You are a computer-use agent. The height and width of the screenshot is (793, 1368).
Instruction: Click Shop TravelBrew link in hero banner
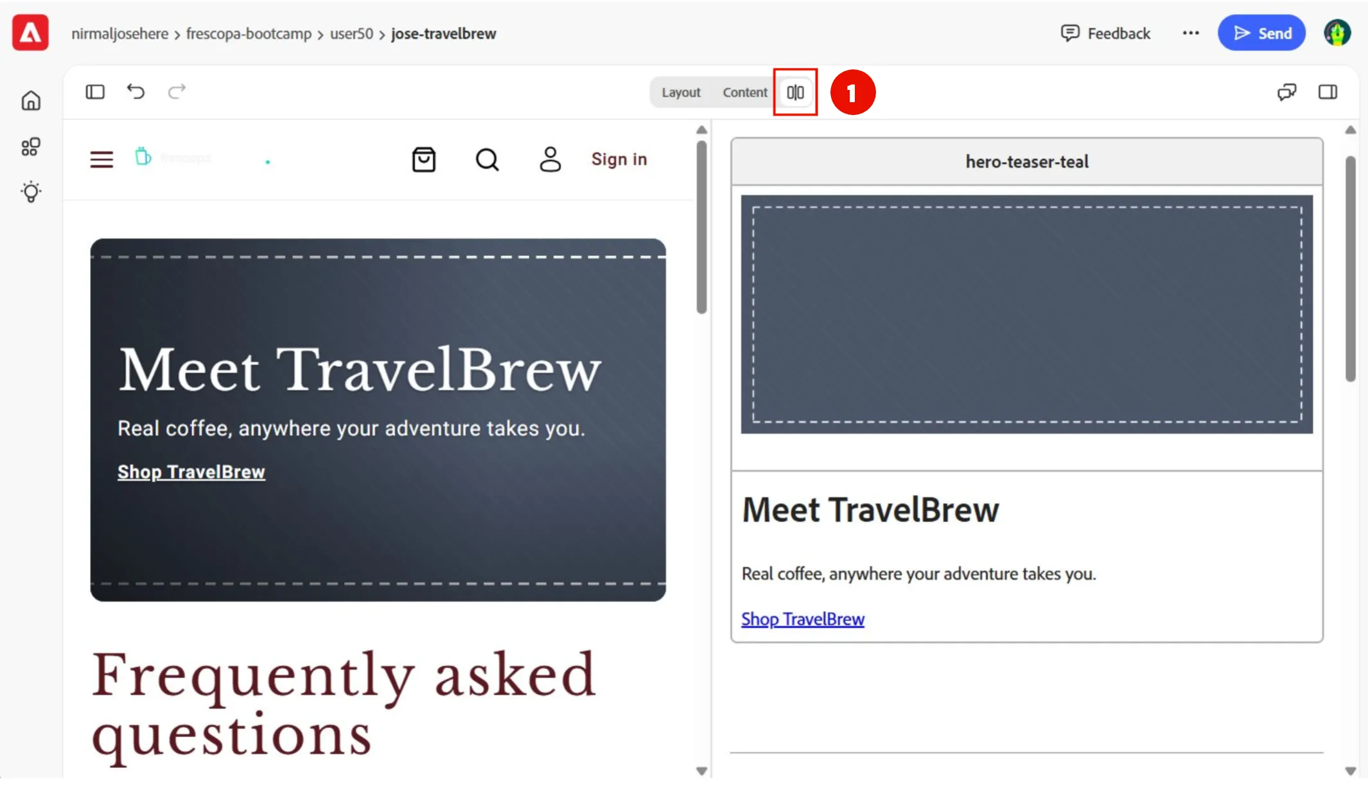coord(191,472)
